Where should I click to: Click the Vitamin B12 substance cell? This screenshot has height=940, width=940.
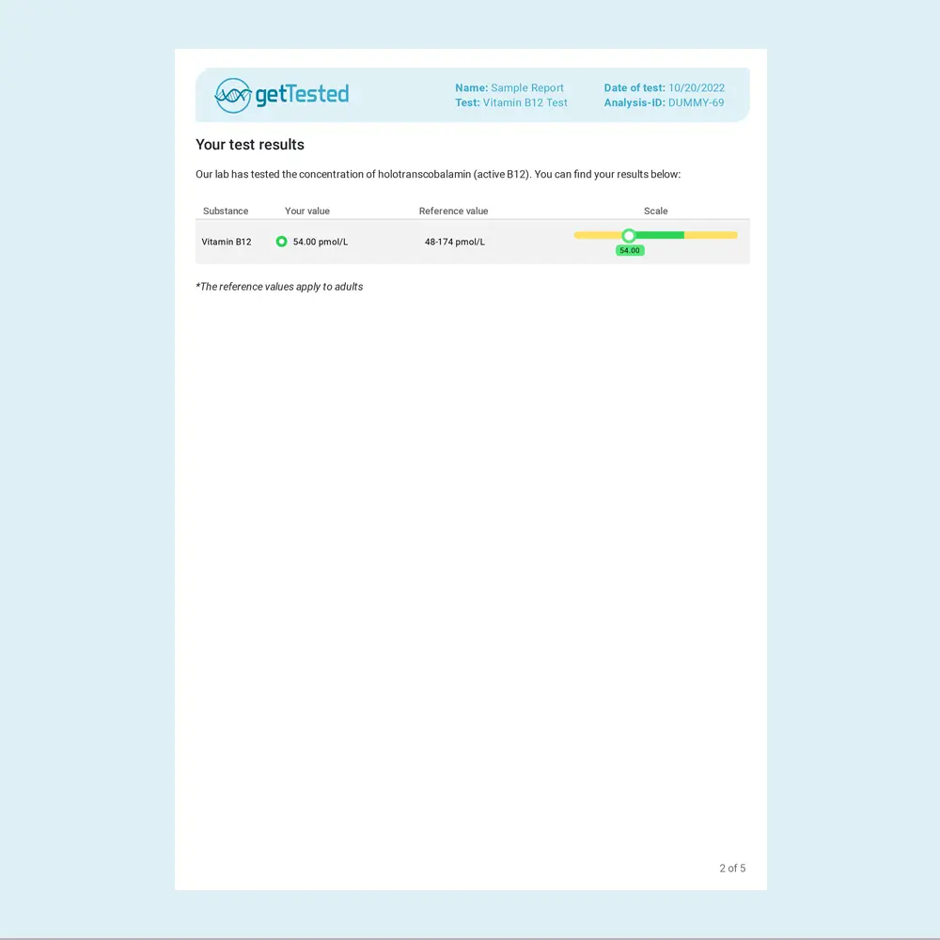pos(227,243)
